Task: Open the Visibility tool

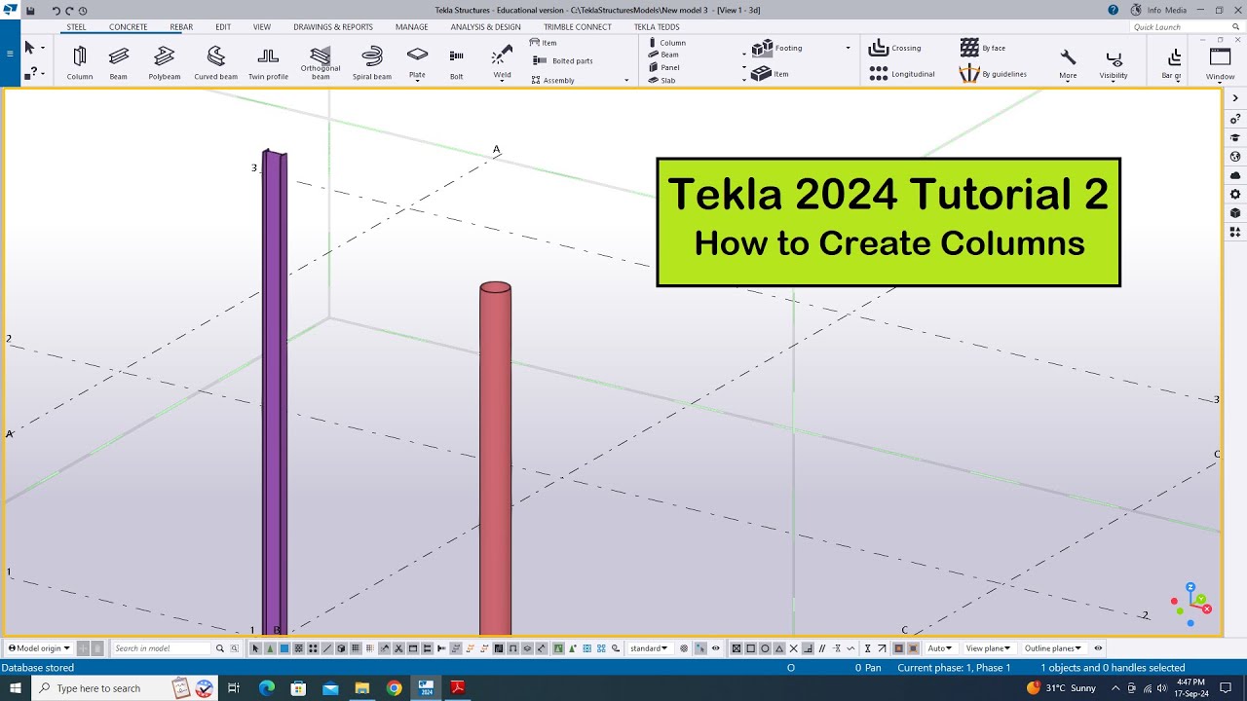Action: pyautogui.click(x=1114, y=63)
